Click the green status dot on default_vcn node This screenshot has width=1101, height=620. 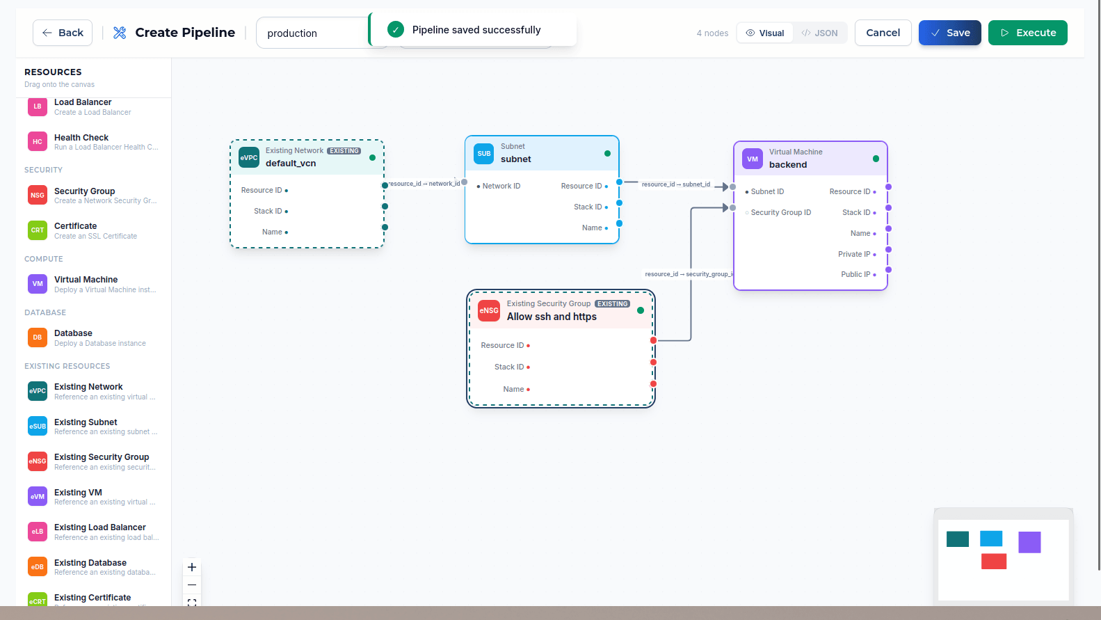[372, 157]
